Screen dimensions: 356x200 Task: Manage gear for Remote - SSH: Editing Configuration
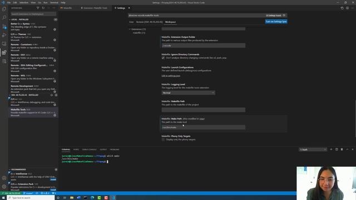click(x=55, y=71)
